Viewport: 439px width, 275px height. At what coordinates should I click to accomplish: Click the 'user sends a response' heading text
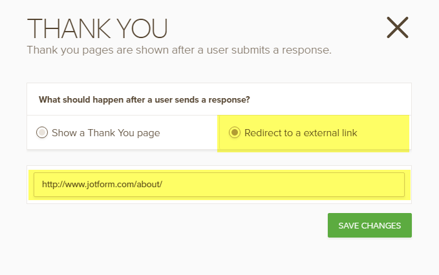[x=207, y=100]
